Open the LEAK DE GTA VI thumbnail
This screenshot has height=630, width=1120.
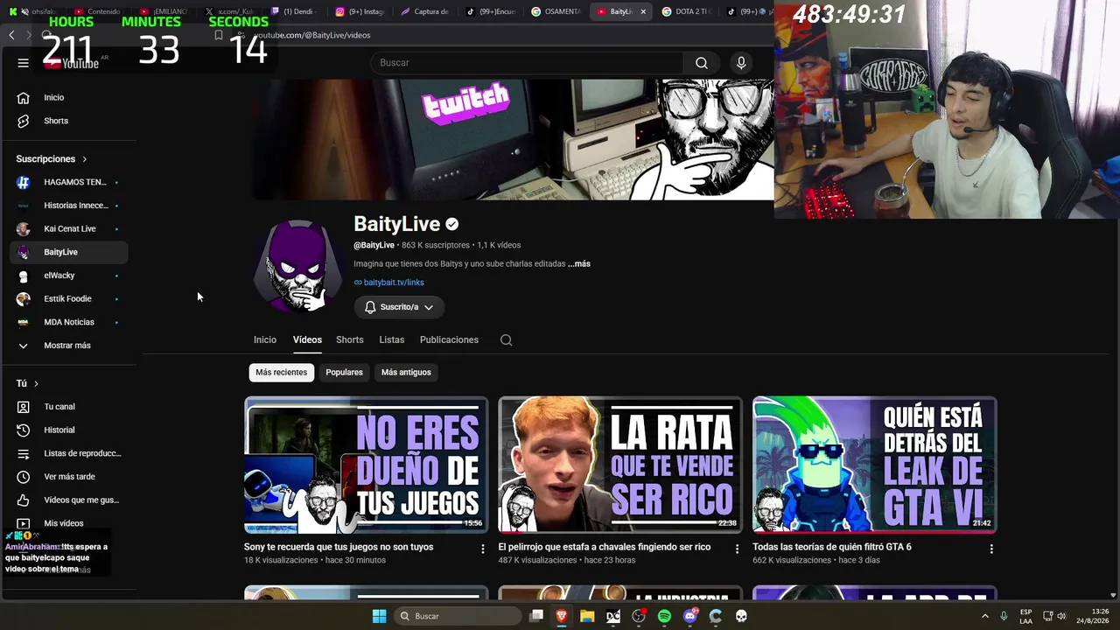pos(875,465)
